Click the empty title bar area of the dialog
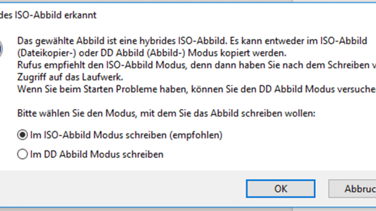 pyautogui.click(x=220, y=15)
